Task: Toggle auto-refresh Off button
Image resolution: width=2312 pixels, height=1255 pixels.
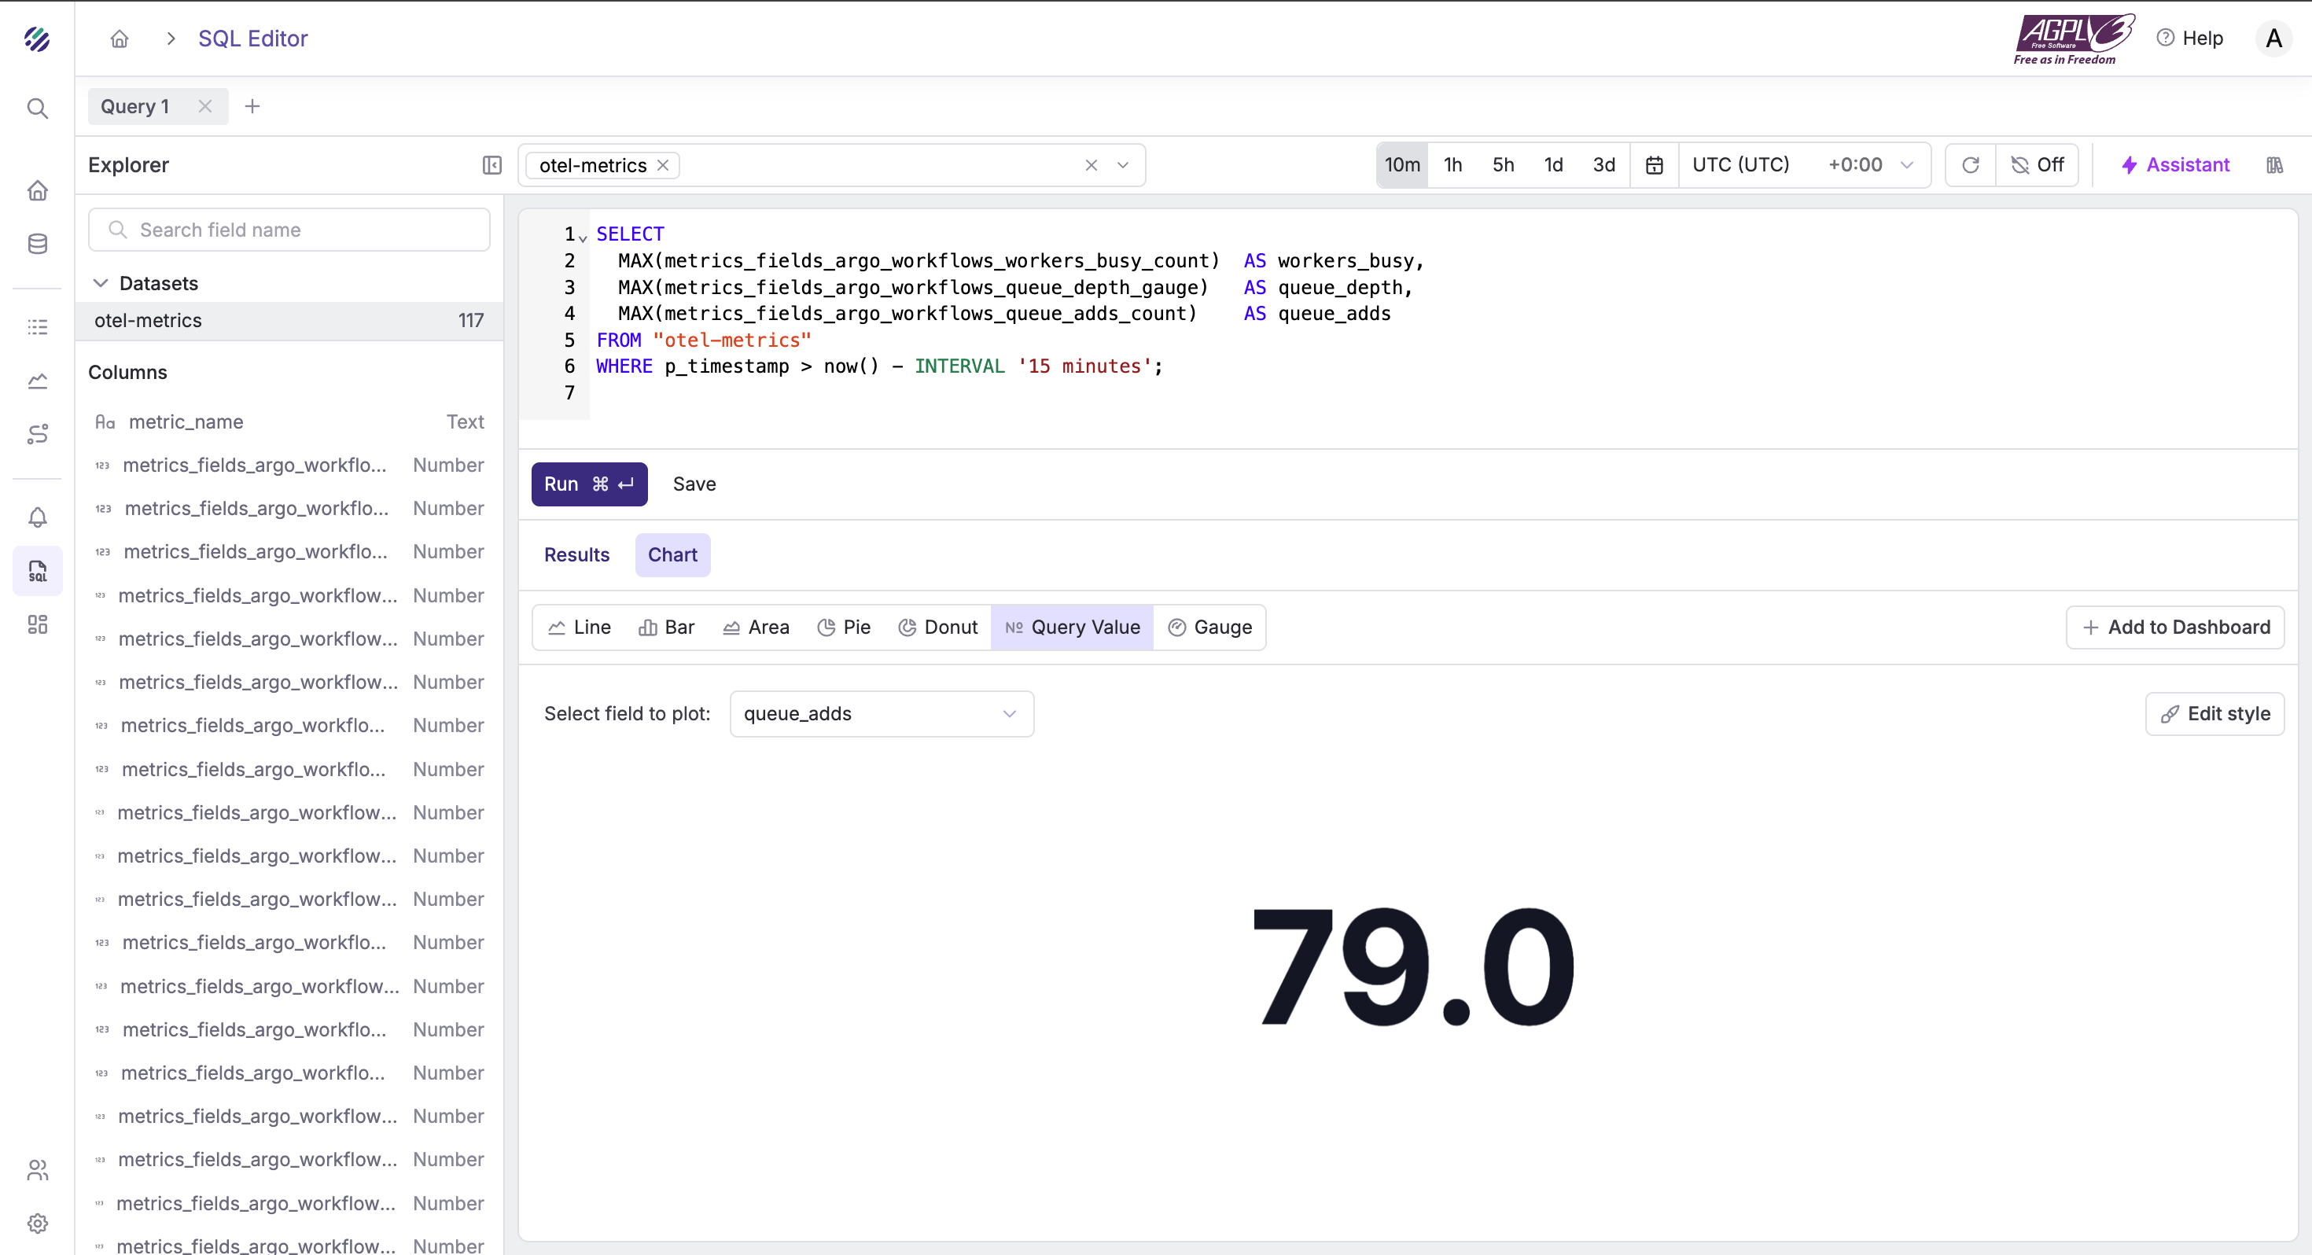Action: tap(2038, 165)
